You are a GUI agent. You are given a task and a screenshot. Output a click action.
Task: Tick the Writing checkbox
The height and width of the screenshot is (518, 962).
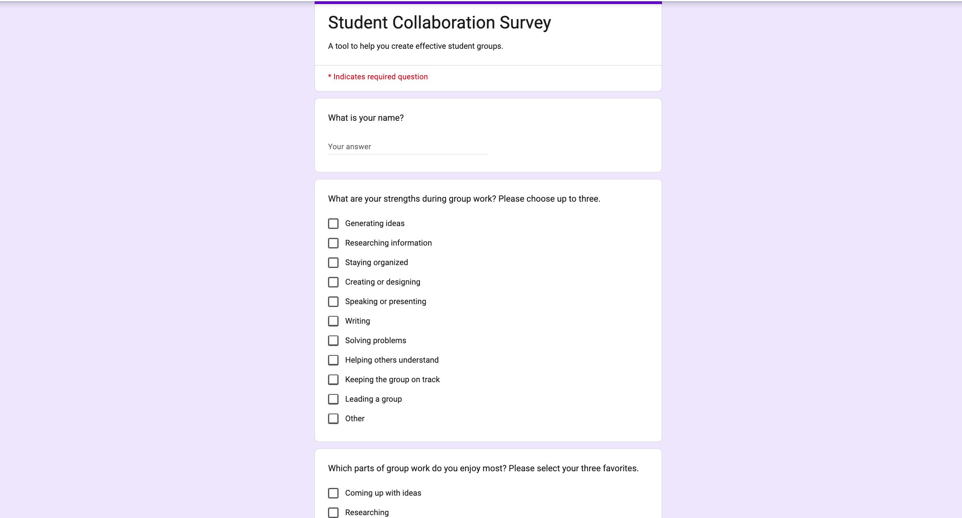(x=333, y=321)
